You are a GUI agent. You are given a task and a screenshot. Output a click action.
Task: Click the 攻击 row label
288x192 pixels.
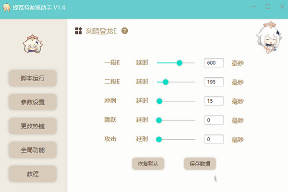(x=110, y=139)
